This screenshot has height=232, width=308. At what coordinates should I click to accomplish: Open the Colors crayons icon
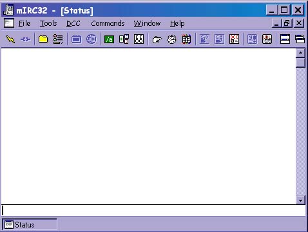(186, 39)
